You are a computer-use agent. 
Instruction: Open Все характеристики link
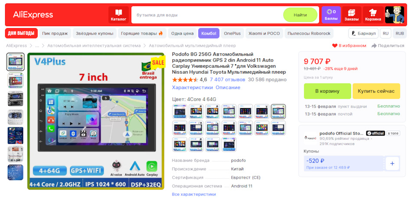tap(194, 194)
